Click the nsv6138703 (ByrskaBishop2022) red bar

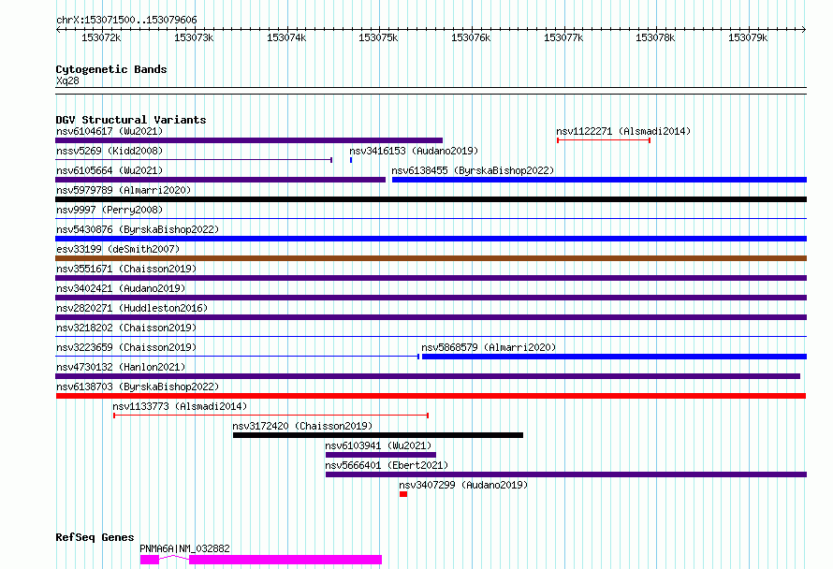coord(431,396)
